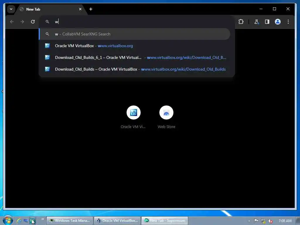
Task: Open the Action Center flag icon
Action: [256, 221]
